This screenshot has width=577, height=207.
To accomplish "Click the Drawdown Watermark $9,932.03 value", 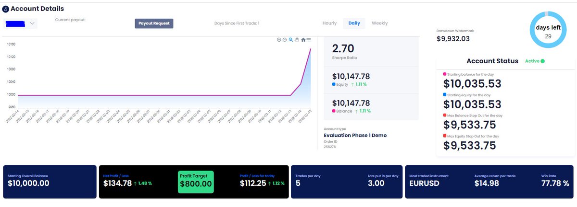I will (453, 39).
